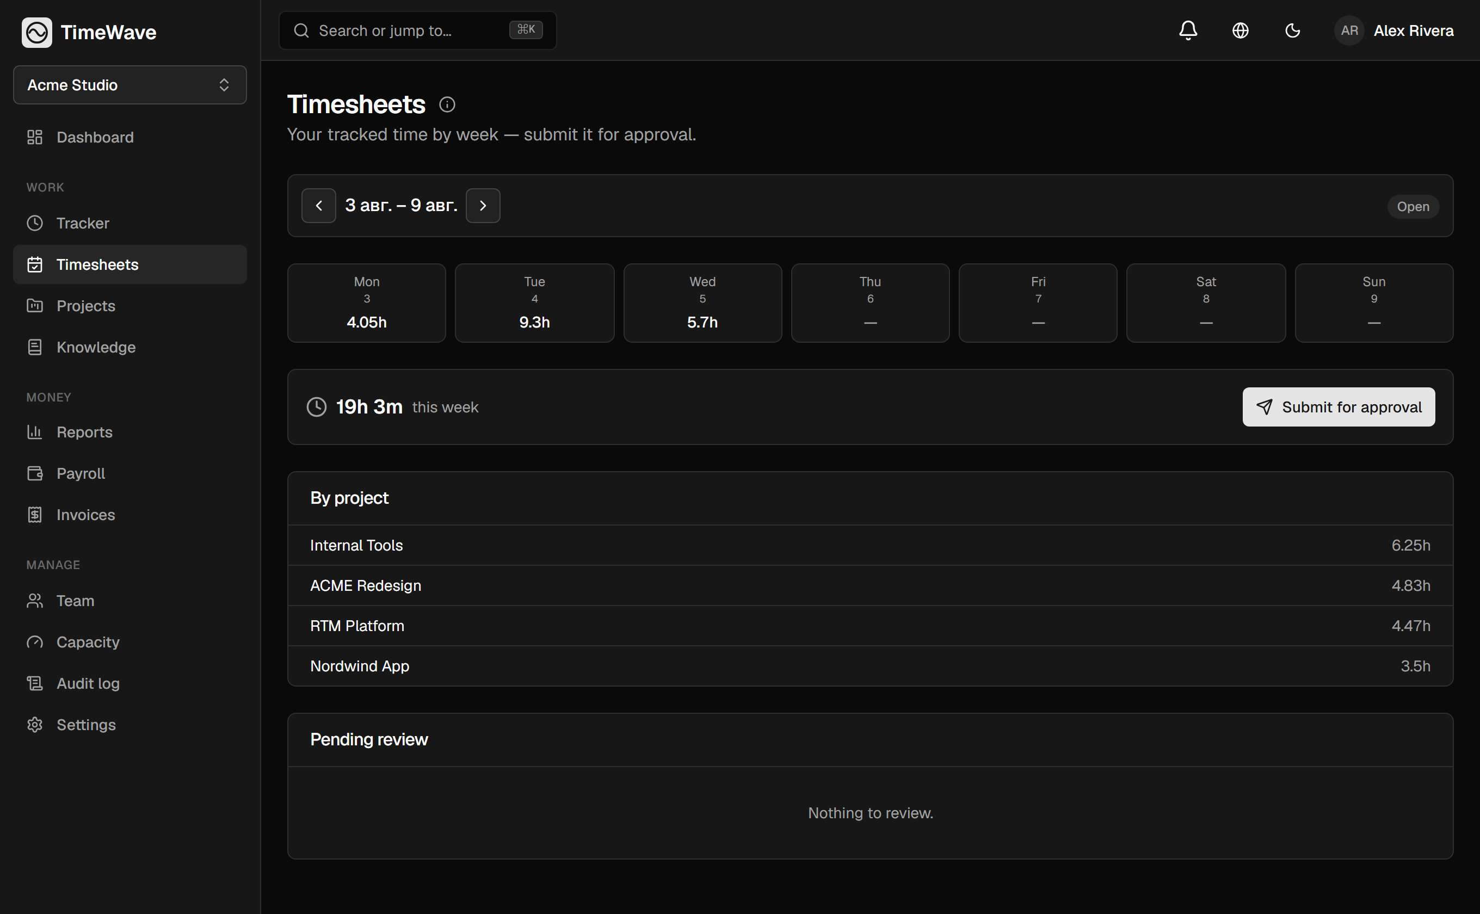This screenshot has height=914, width=1480.
Task: Select the Fri 7 day card
Action: click(1038, 303)
